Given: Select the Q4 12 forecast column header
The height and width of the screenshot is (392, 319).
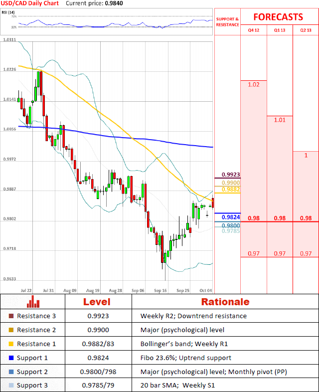Looking at the screenshot, I should 254,30.
